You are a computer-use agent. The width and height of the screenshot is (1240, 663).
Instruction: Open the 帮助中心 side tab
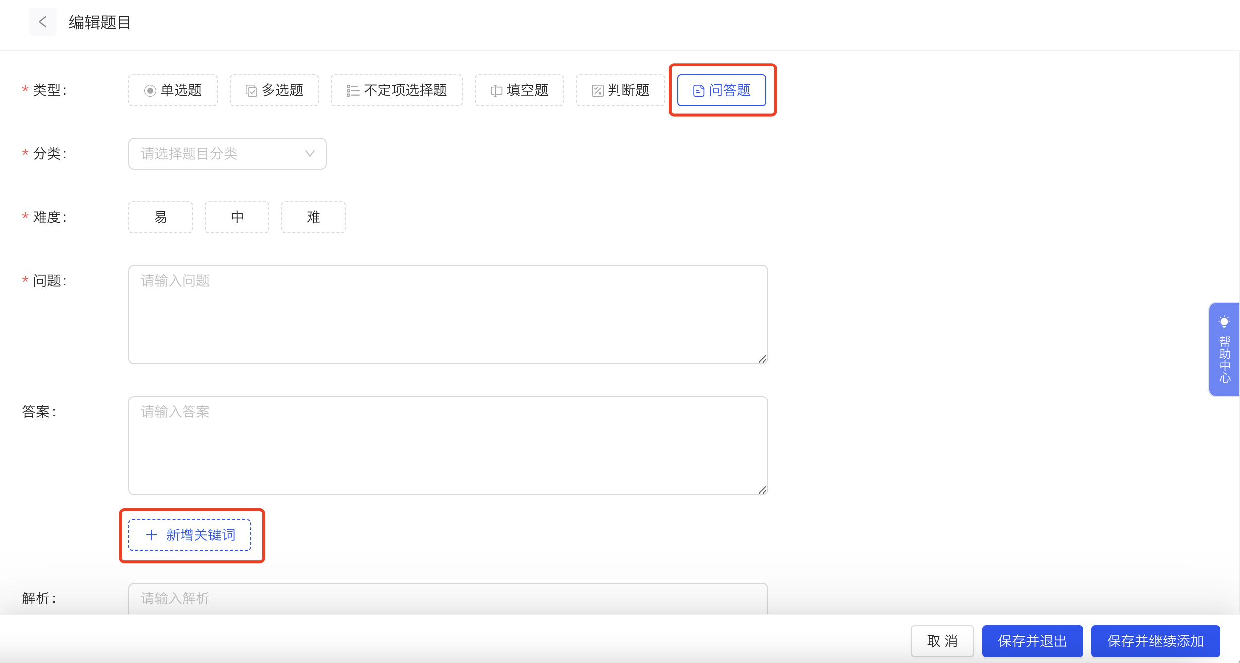pos(1224,349)
